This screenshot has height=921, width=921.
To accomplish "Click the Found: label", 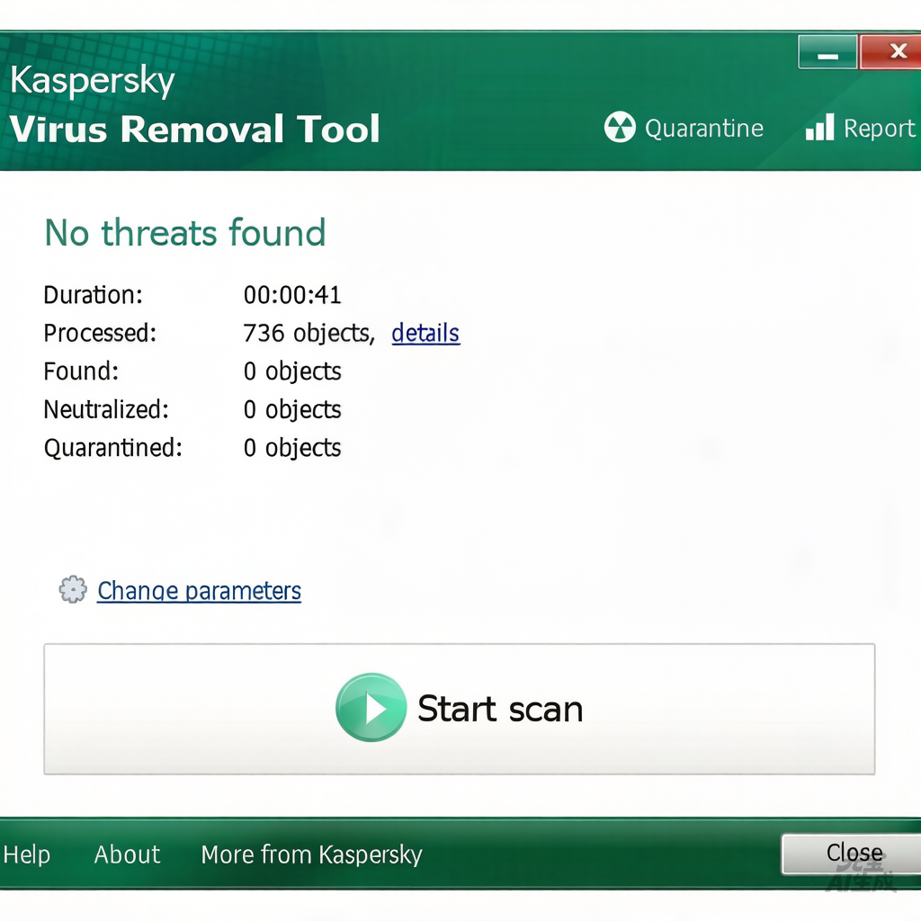I will pyautogui.click(x=81, y=371).
